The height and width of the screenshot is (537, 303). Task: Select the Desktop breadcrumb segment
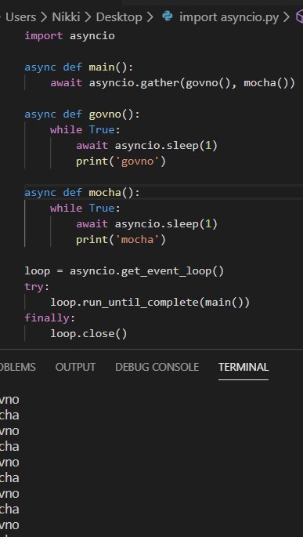coord(119,17)
